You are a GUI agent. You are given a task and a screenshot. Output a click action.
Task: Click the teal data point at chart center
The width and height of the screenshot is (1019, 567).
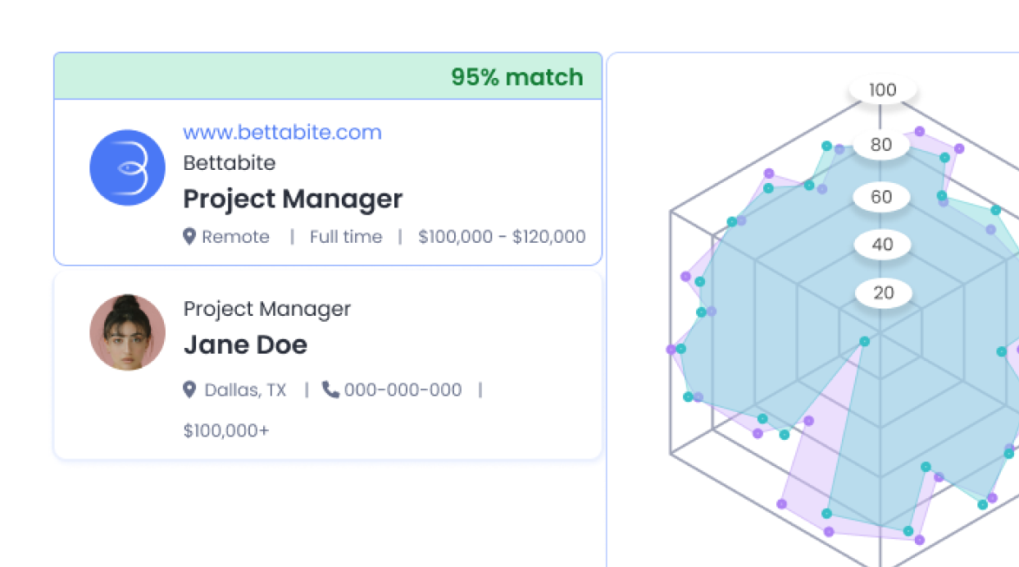(x=864, y=341)
